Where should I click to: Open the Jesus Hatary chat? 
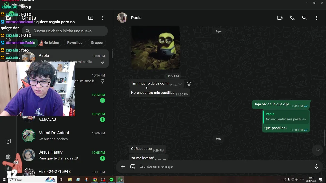click(x=64, y=155)
